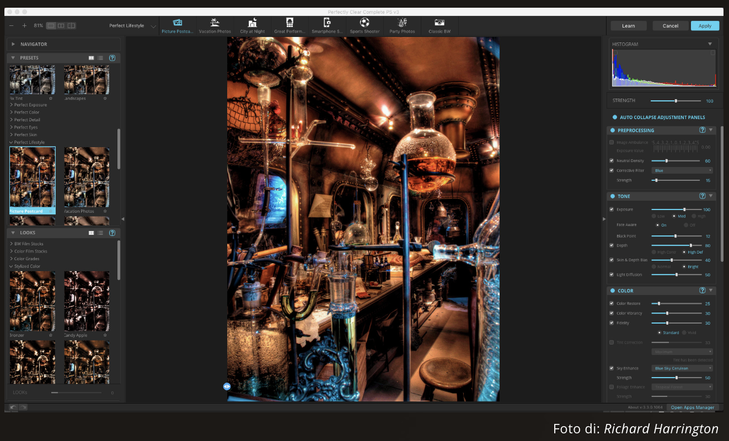The height and width of the screenshot is (441, 729).
Task: Choose the Vivid fidelity option
Action: tap(684, 332)
